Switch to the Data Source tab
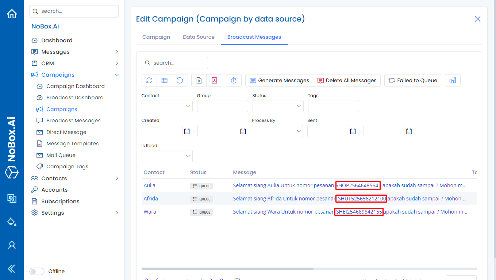 click(x=199, y=37)
